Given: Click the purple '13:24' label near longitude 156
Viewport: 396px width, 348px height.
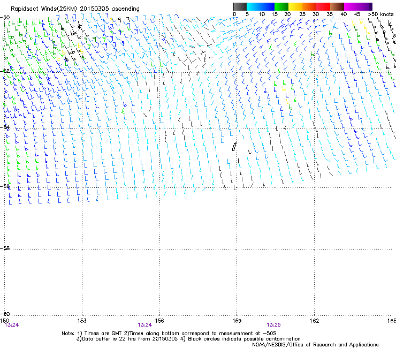Looking at the screenshot, I should point(144,325).
